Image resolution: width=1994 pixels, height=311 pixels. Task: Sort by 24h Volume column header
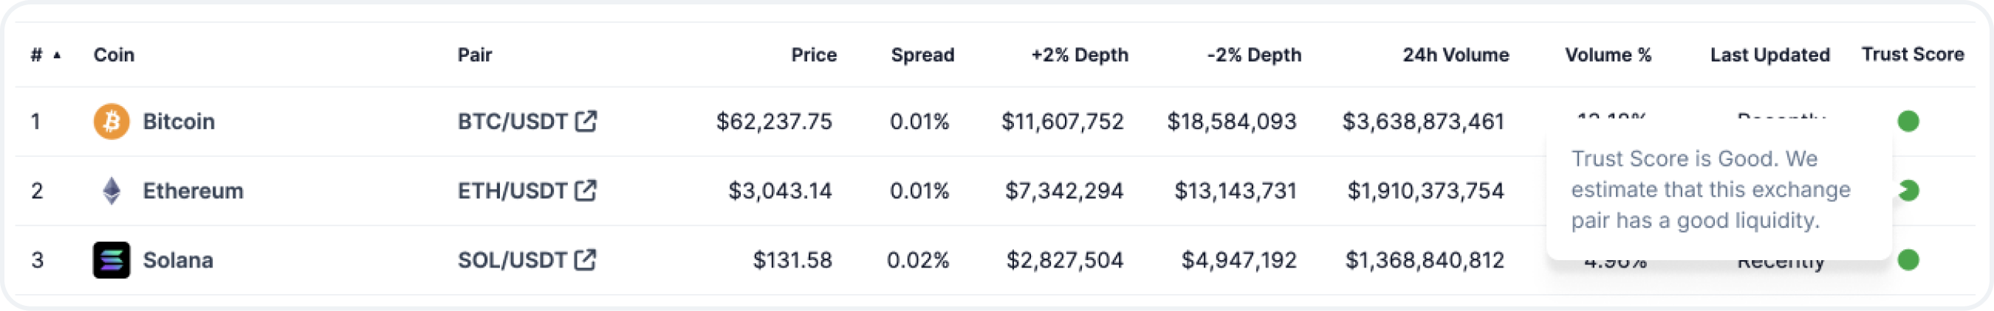point(1455,55)
